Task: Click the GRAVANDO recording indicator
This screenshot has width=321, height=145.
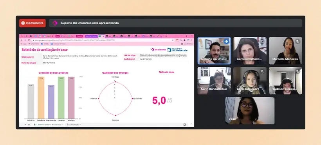Action: (32, 23)
